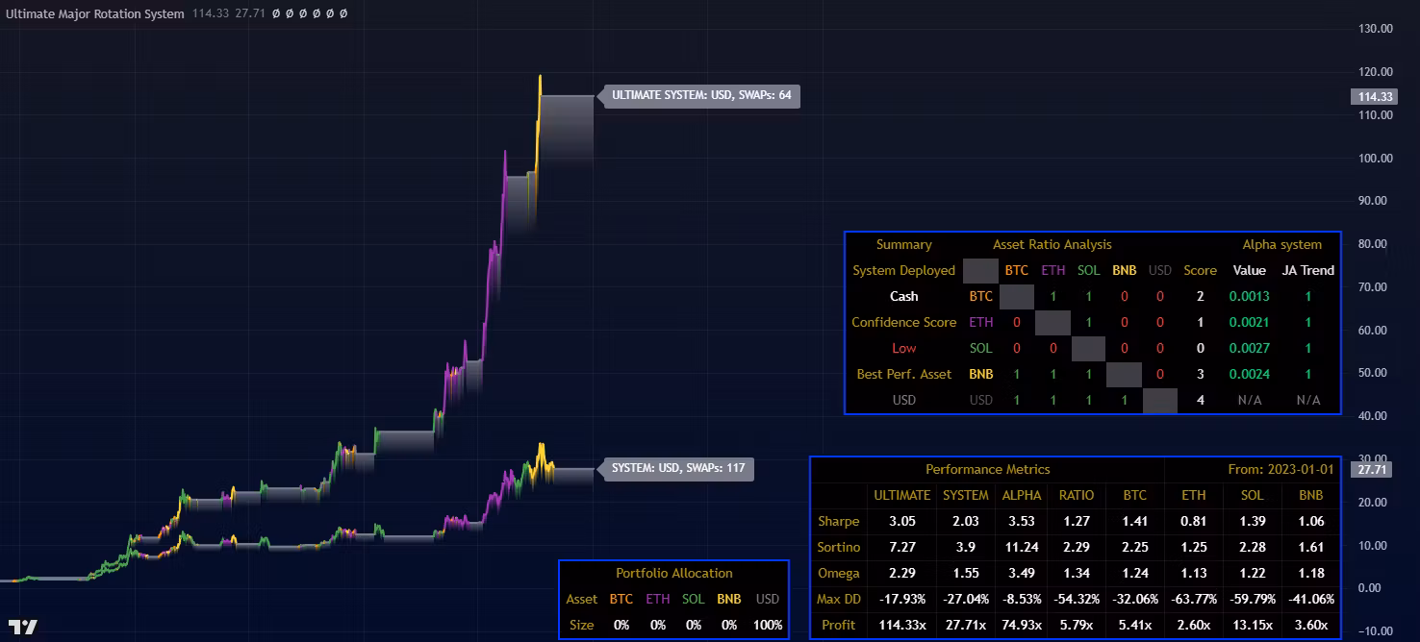Screen dimensions: 1420x642
Task: Click the 114.33 price tag on axis
Action: point(1373,97)
